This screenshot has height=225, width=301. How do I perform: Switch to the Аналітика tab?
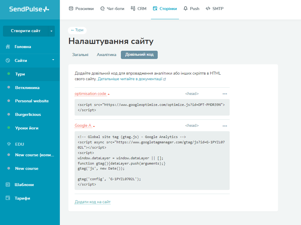pos(106,55)
